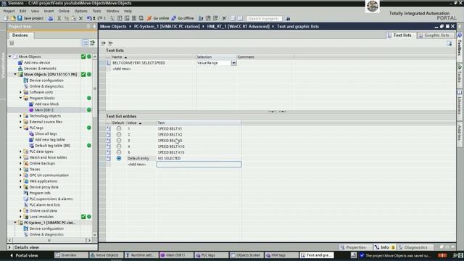Click Add new device in project tree
Image resolution: width=464 pixels, height=261 pixels.
point(37,62)
